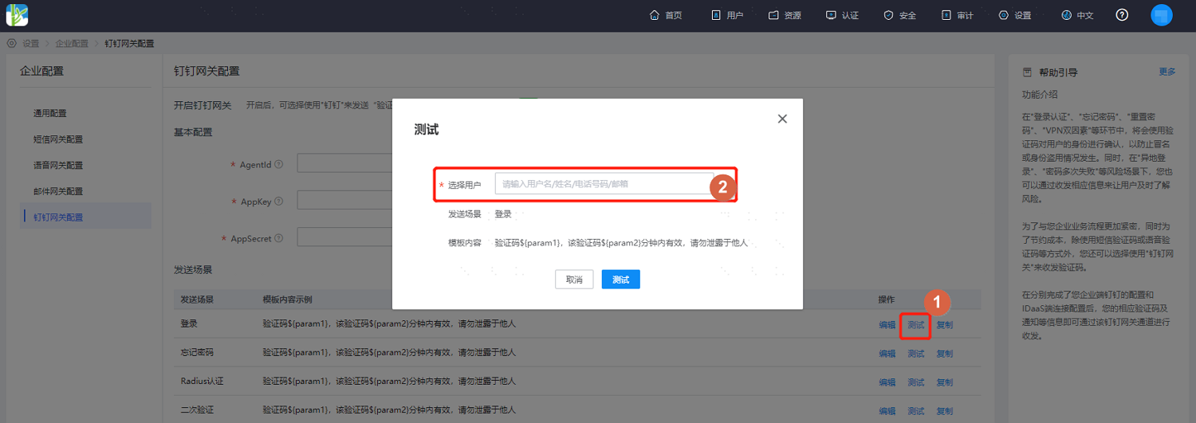Focus the AppSecret input field
Viewport: 1196px width, 423px height.
coord(344,237)
